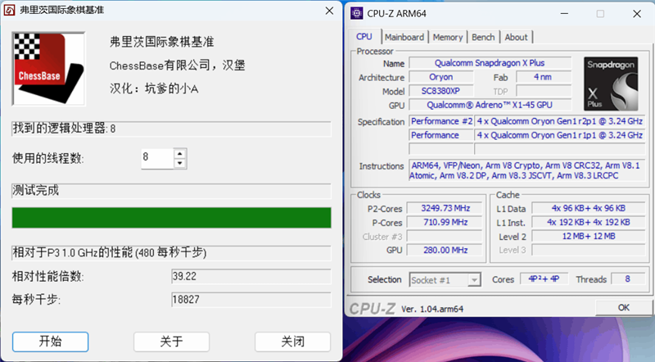Click the 找到的逻辑处理器: 8 line
Image resolution: width=655 pixels, height=362 pixels.
tap(172, 129)
